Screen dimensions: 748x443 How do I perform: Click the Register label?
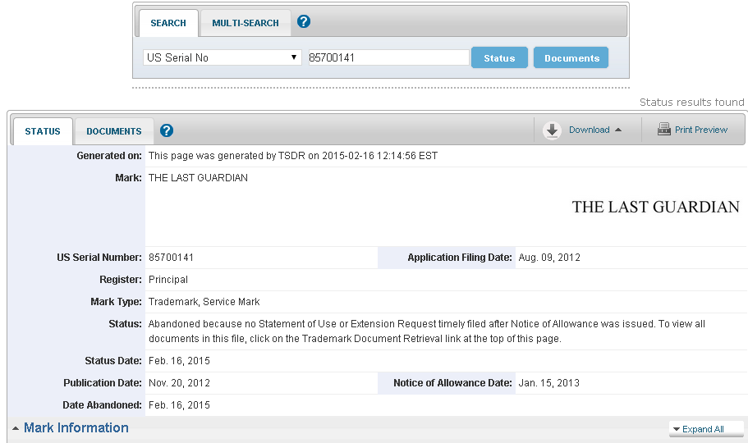tap(121, 280)
